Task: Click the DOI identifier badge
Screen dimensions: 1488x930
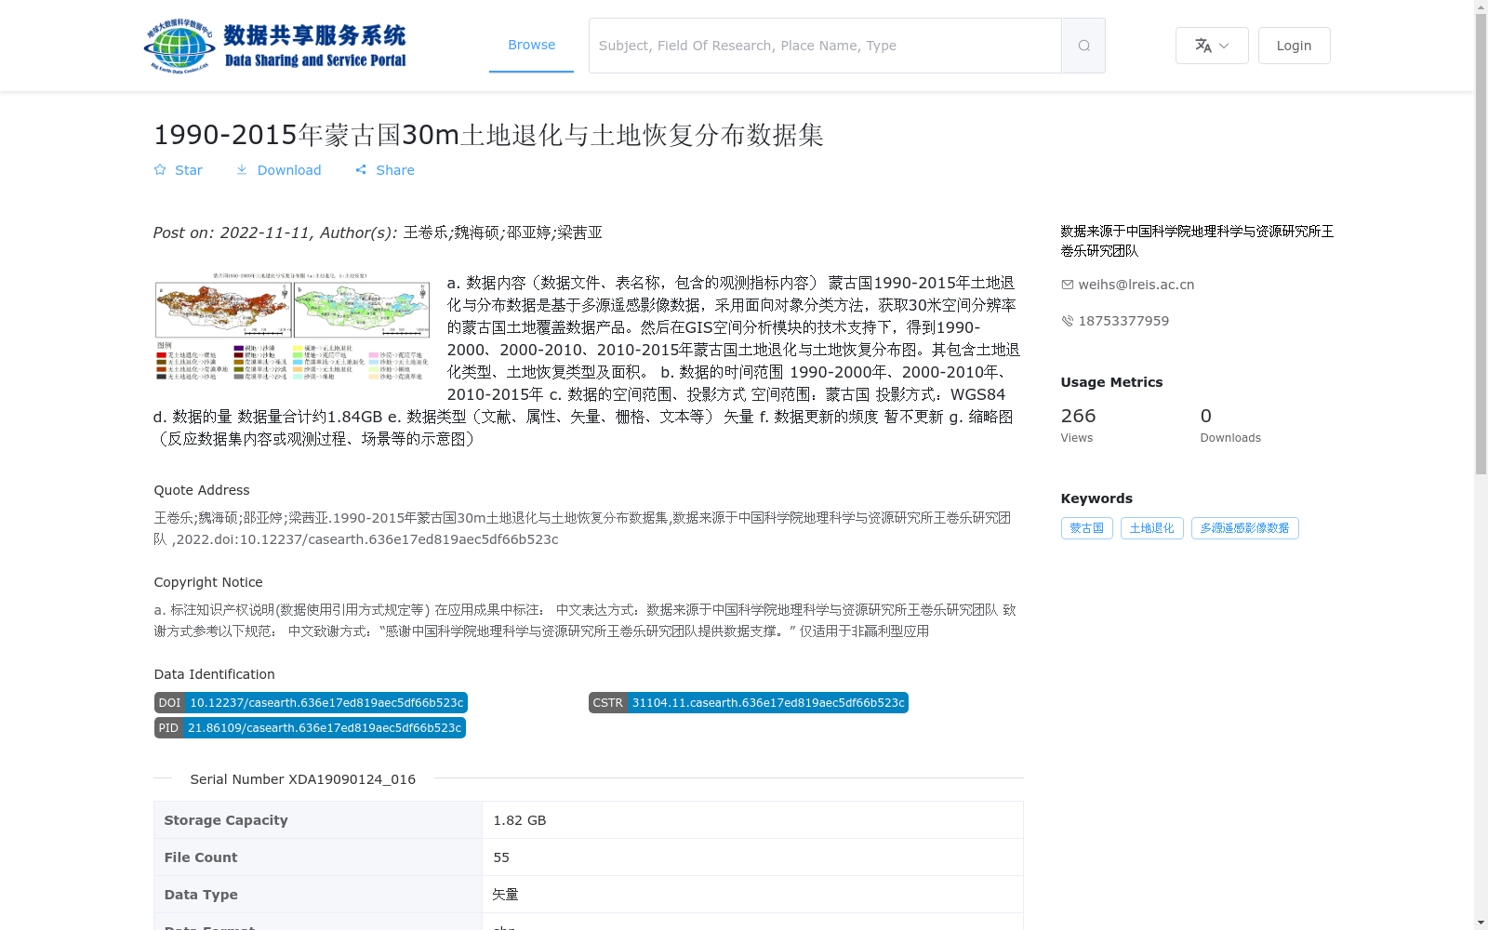Action: [311, 703]
